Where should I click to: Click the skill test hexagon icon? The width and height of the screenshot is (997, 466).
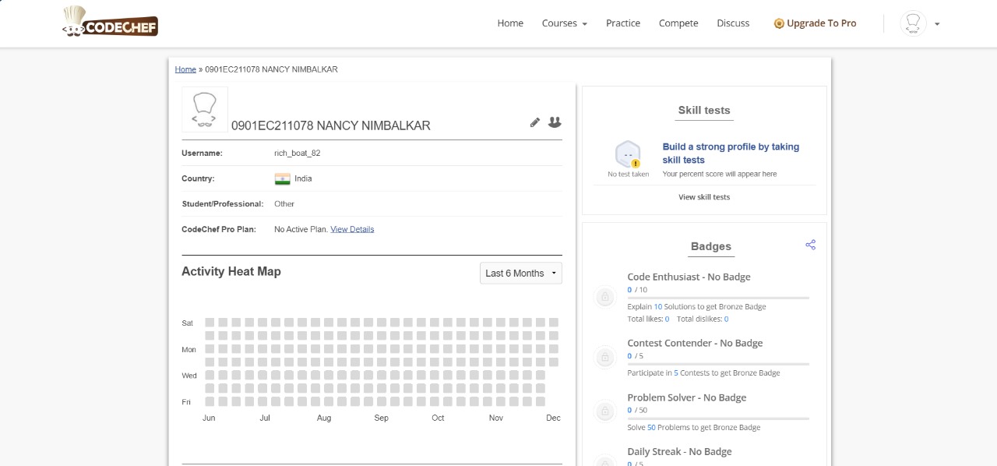point(628,154)
